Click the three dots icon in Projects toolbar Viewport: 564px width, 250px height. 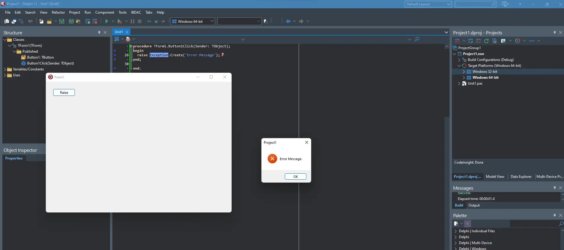tap(532, 41)
